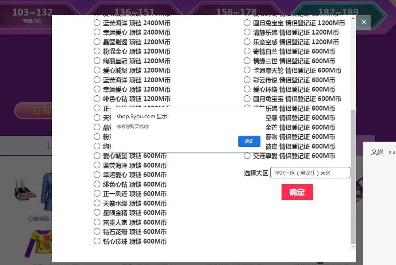Select 钻心珍珠 顶链 600M币
396x265 pixels.
[97, 241]
